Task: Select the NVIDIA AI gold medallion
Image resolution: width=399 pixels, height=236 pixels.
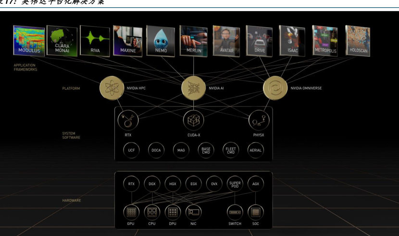Action: click(x=193, y=88)
